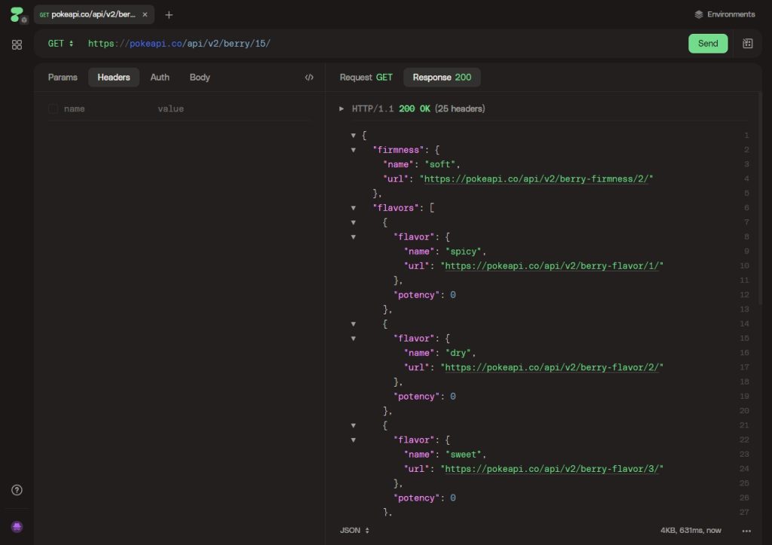Screen dimensions: 772x545
Task: Focus the header value input
Action: 234,109
